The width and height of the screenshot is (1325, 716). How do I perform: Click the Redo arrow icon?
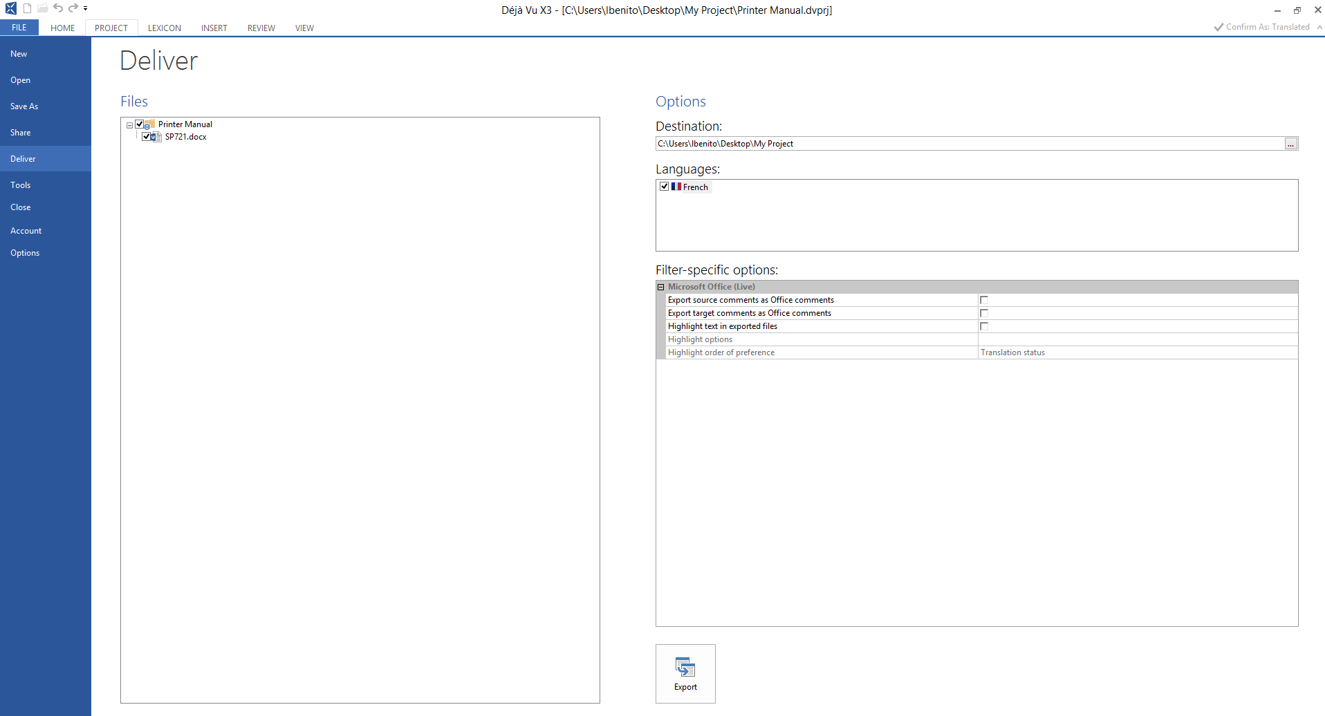click(x=73, y=8)
